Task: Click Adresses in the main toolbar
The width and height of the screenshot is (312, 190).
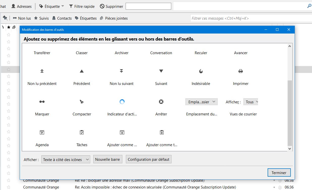Action: [x=22, y=6]
